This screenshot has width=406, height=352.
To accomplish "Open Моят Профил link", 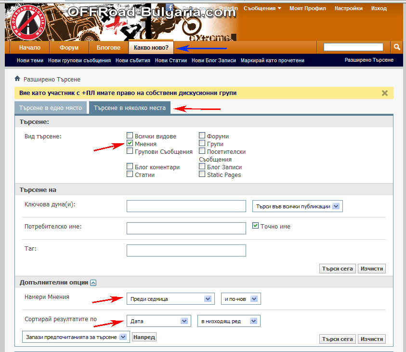I will click(308, 8).
